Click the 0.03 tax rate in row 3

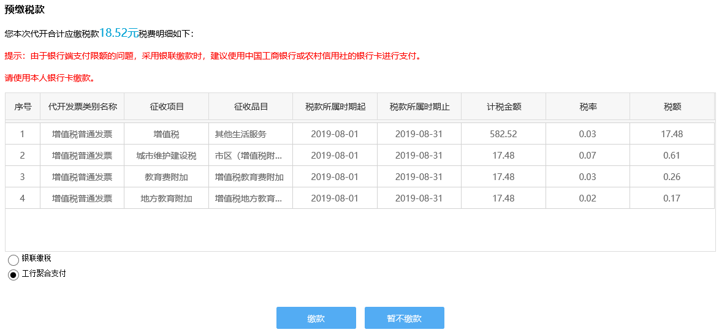tap(588, 177)
